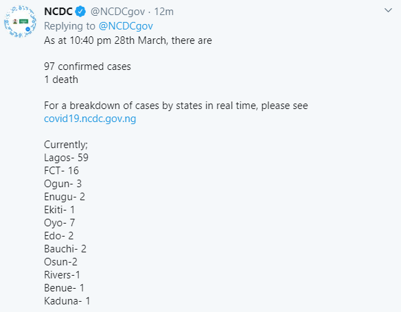Click the 'Oyo- 7' entry
401x312 pixels.
click(60, 223)
